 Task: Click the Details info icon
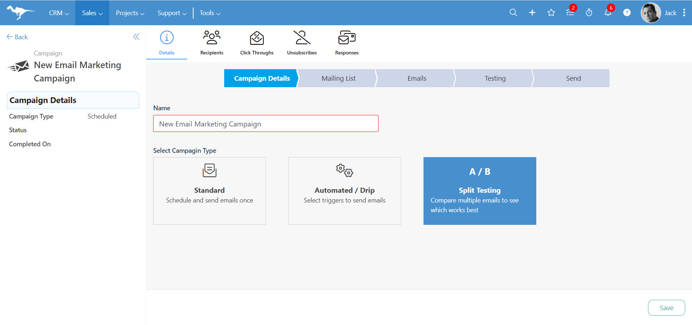[x=167, y=37]
